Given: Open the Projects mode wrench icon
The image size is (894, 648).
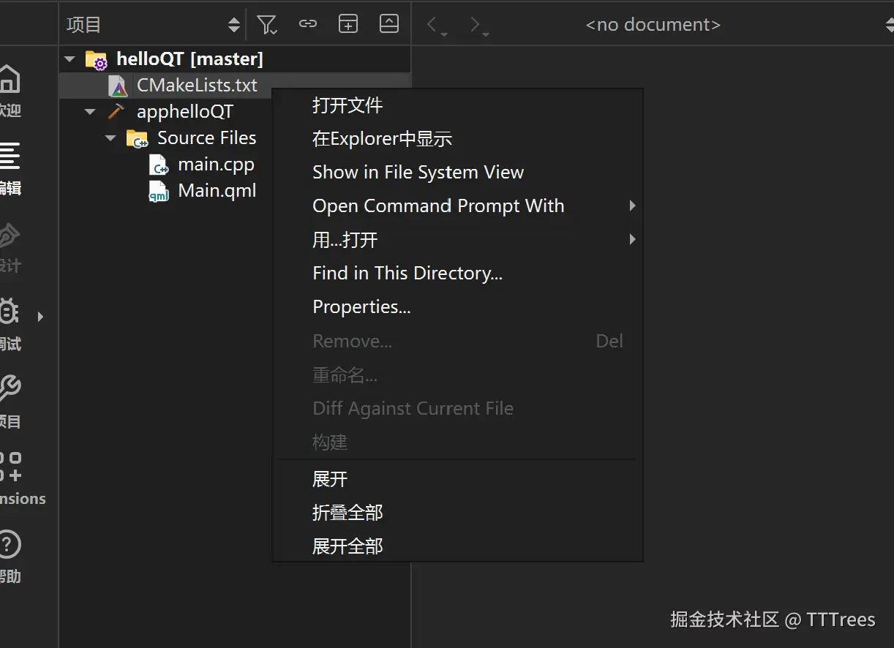Looking at the screenshot, I should [x=9, y=388].
